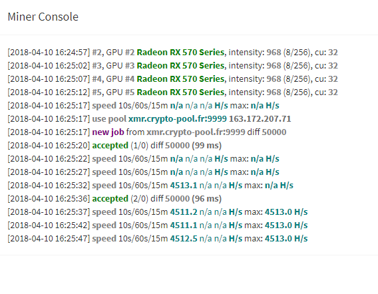This screenshot has width=378, height=294.
Task: Click the 4513.1 hashrate value
Action: (x=184, y=186)
